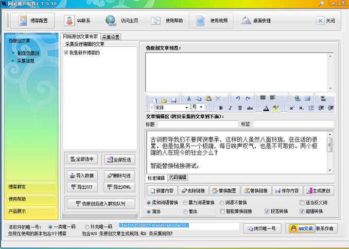
Task: Click the outdent icon left of the last icon
Action: pyautogui.click(x=321, y=108)
